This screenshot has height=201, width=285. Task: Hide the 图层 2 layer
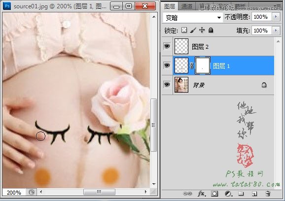pyautogui.click(x=167, y=46)
